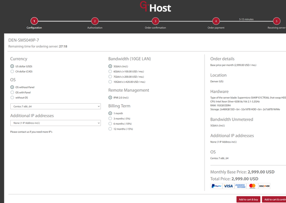Click the 5-15 minutes label
Image resolution: width=286 pixels, height=203 pixels.
(246, 19)
